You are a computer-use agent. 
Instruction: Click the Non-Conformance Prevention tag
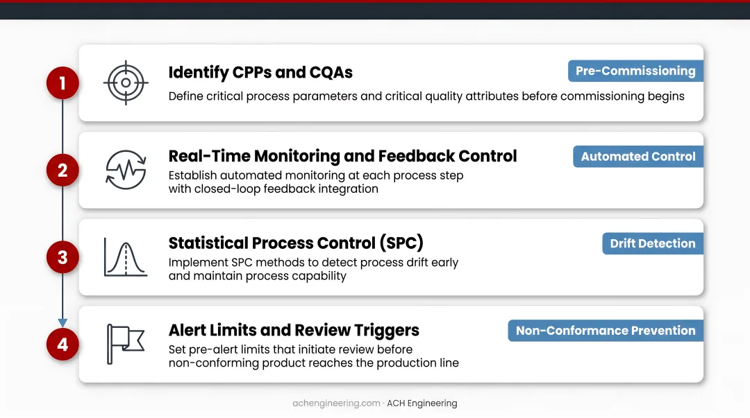tap(606, 331)
